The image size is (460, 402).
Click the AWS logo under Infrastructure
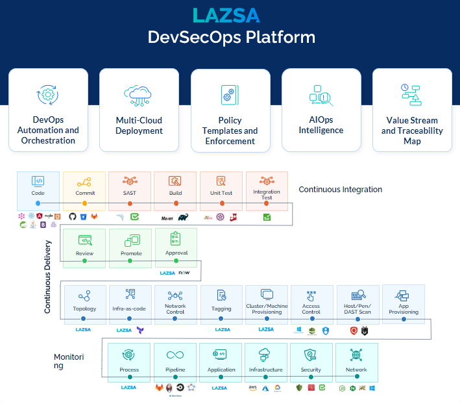tap(252, 388)
